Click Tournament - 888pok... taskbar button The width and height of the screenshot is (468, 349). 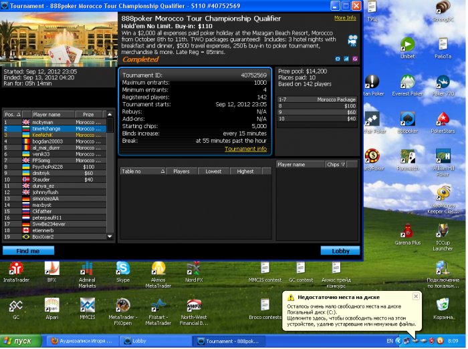click(228, 341)
